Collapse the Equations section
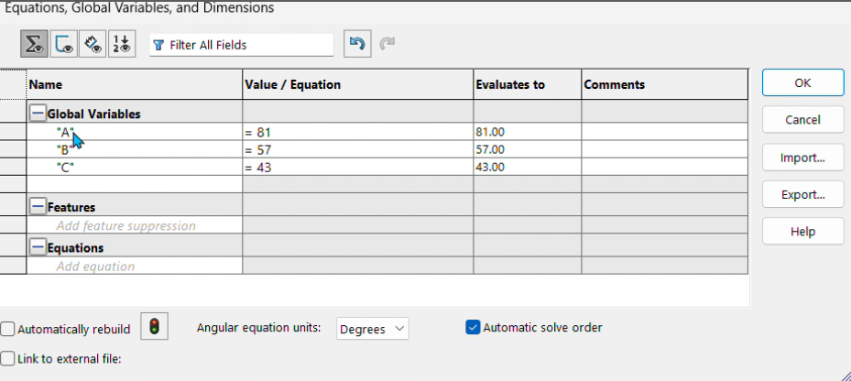The image size is (851, 381). 38,247
